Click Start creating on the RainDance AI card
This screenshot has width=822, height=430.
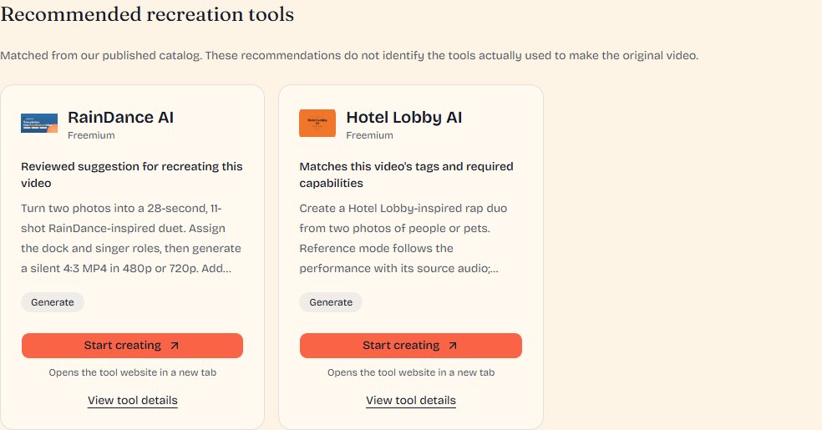pyautogui.click(x=132, y=346)
